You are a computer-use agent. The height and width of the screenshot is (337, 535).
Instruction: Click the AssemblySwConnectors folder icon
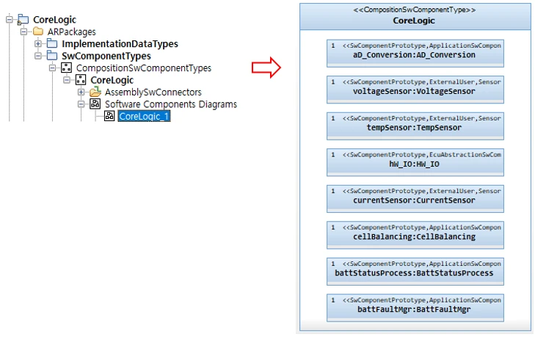[95, 93]
